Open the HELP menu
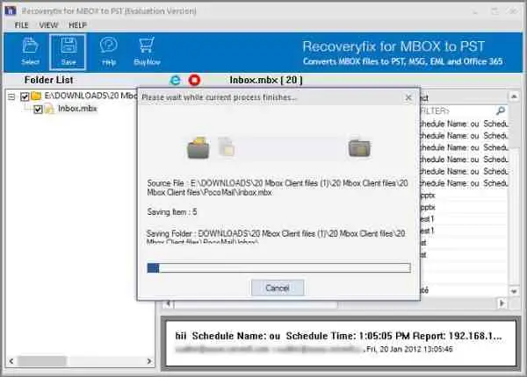The height and width of the screenshot is (377, 527). click(77, 25)
